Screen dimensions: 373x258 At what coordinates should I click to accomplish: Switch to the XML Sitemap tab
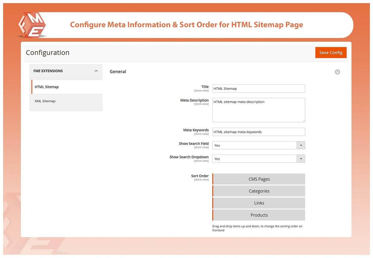click(x=45, y=101)
